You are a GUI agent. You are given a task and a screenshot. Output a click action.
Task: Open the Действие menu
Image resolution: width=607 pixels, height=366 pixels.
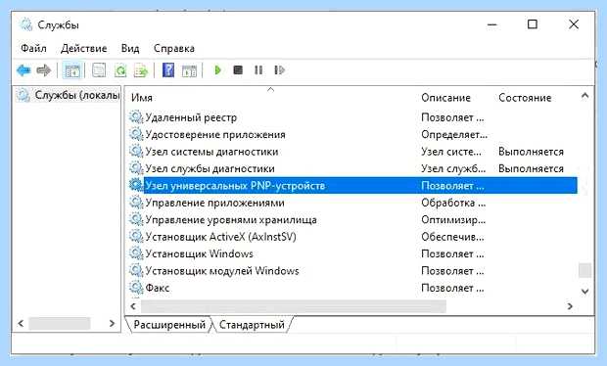(x=83, y=48)
